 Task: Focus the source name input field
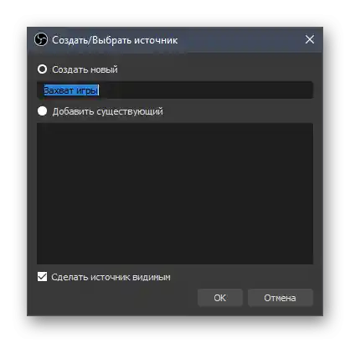point(175,90)
